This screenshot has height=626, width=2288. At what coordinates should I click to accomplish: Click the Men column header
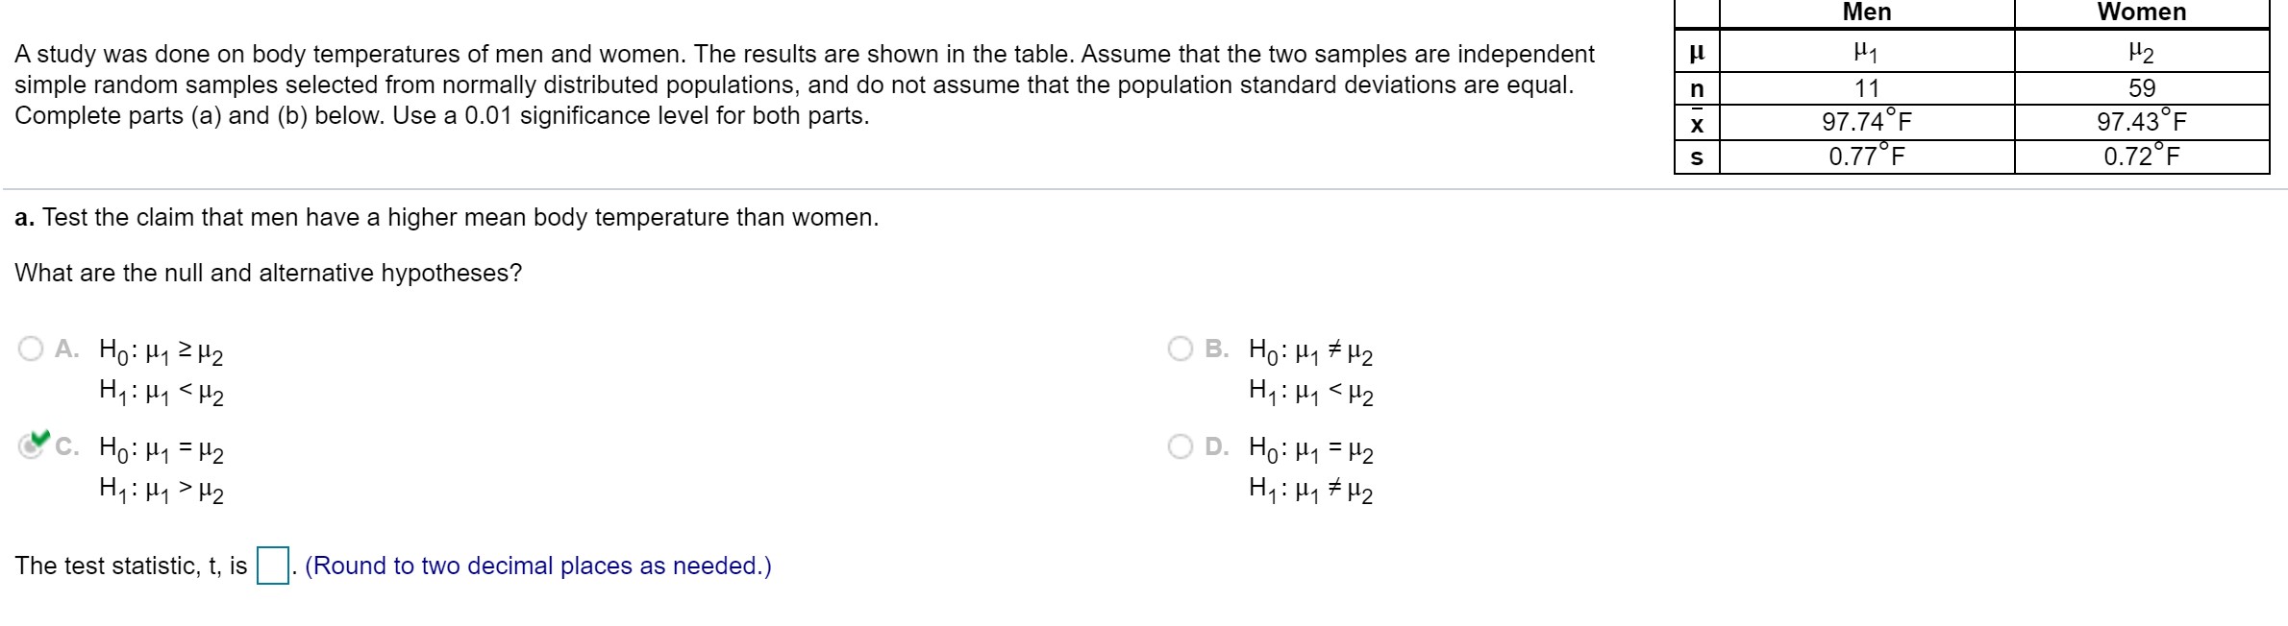tap(1866, 12)
